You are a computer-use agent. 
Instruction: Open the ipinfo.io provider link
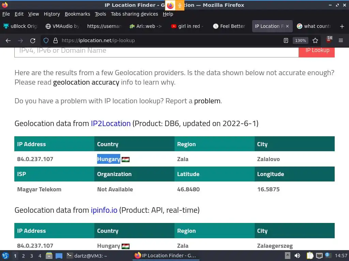click(x=104, y=210)
